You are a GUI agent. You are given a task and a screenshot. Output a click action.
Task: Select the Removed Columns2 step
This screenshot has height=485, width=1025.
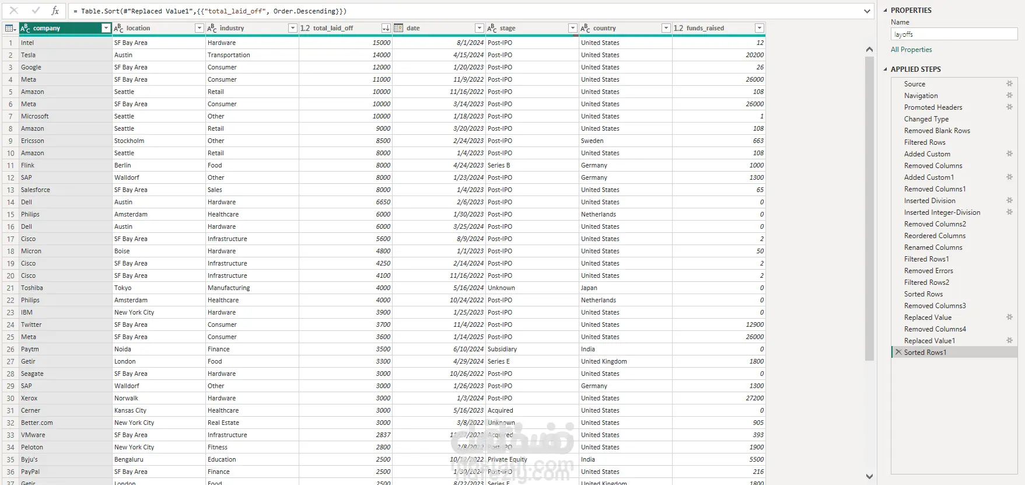point(935,224)
